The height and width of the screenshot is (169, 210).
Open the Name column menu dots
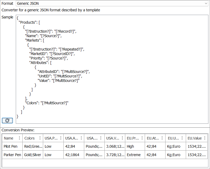coord(19,138)
